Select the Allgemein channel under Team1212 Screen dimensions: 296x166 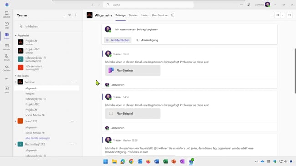(x=31, y=127)
